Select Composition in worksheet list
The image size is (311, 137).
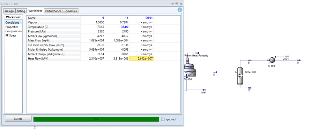13,31
